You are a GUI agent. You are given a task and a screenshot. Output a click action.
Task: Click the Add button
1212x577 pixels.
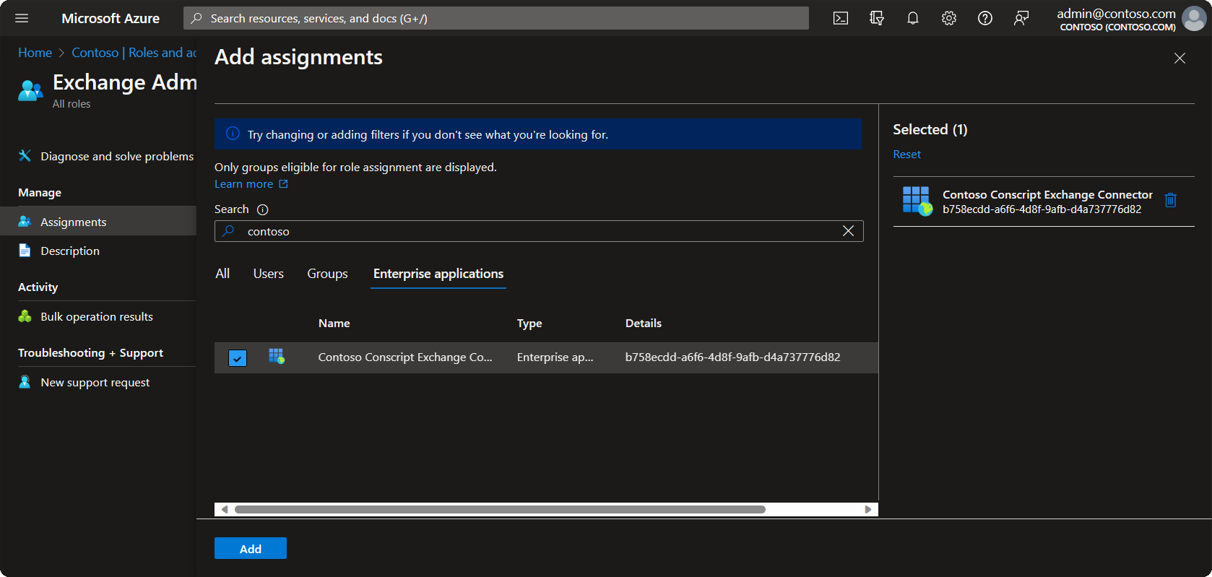[x=251, y=548]
